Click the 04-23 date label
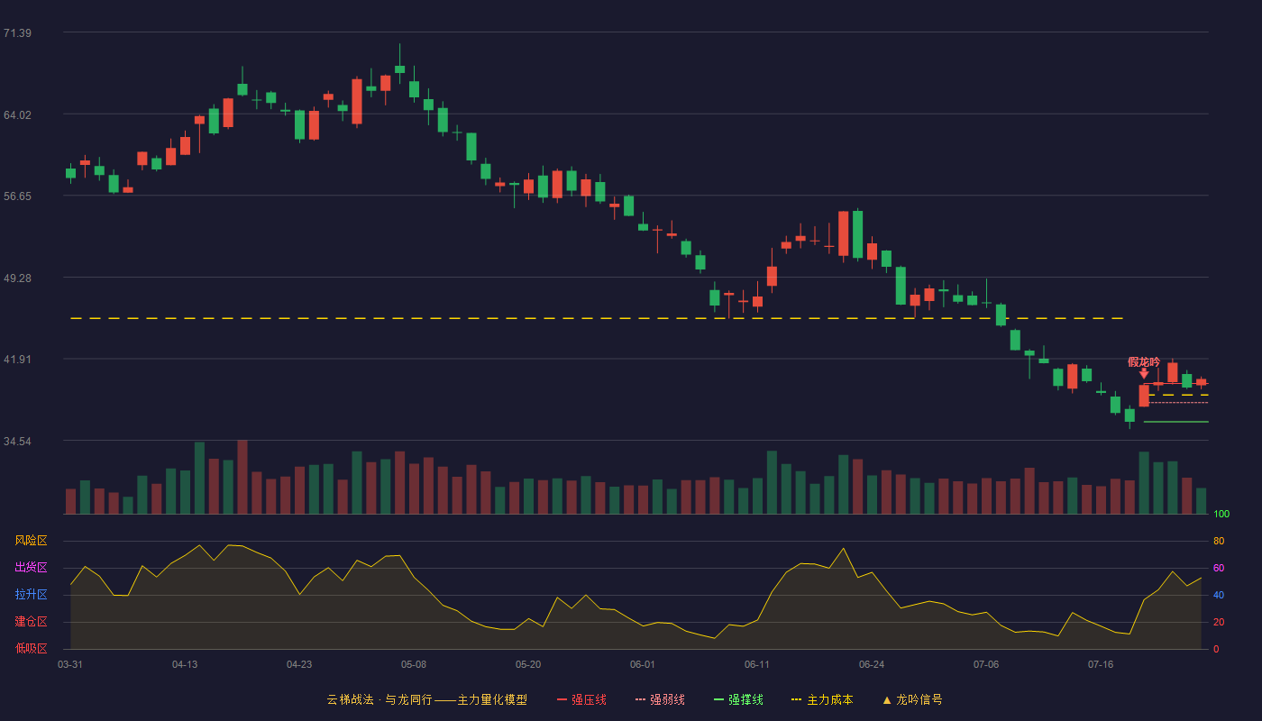1262x721 pixels. [x=299, y=664]
